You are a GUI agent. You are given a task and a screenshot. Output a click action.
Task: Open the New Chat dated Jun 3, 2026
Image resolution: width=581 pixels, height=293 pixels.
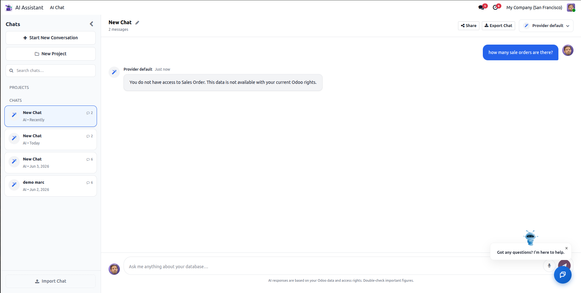pos(51,163)
